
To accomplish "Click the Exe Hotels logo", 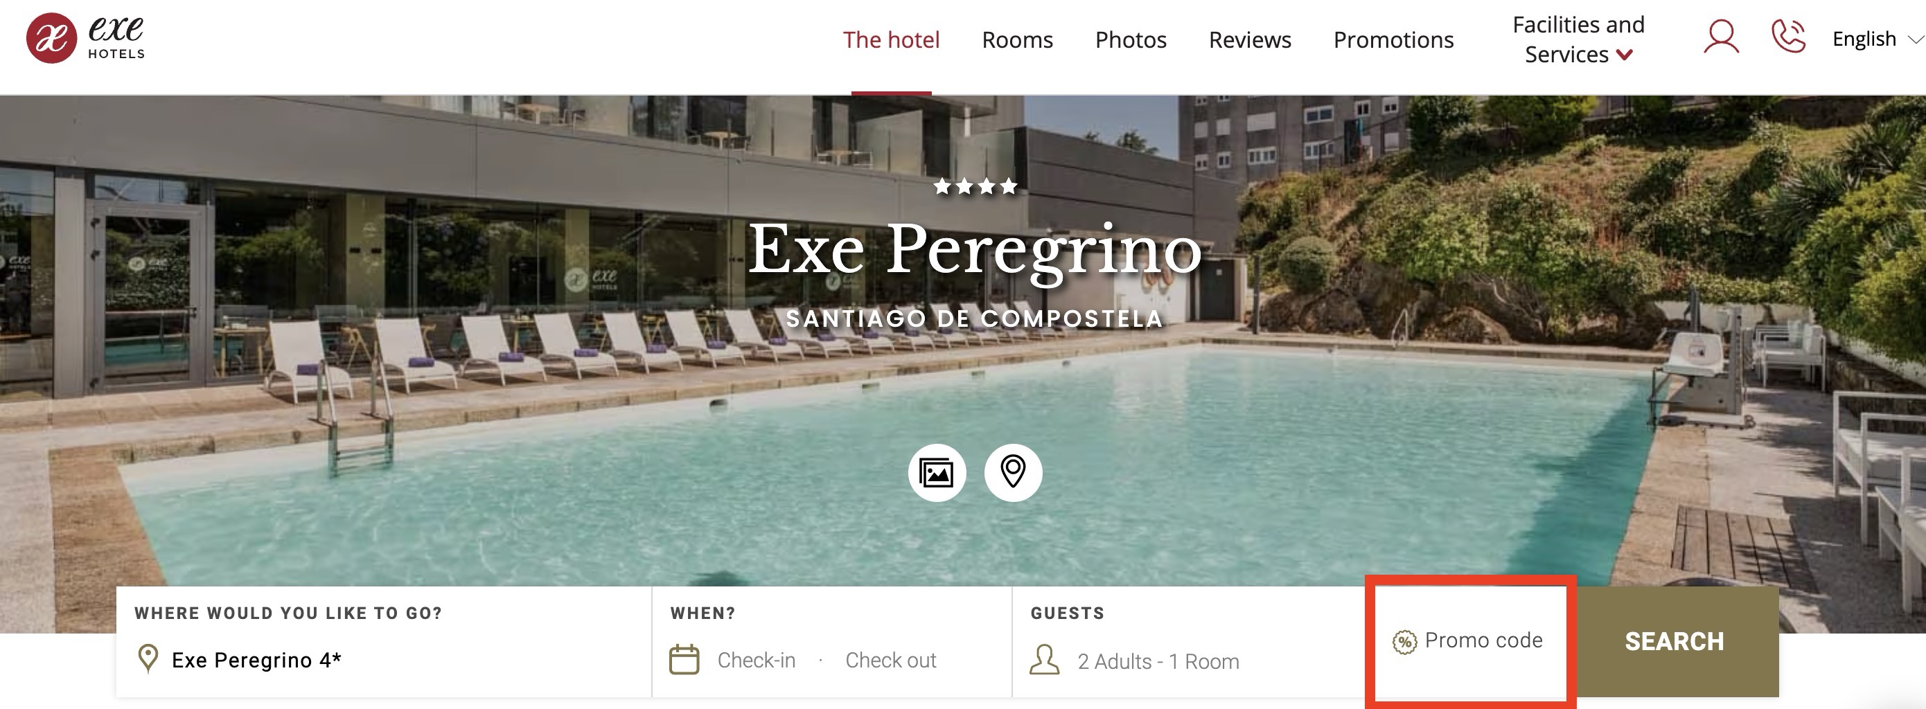I will (85, 38).
